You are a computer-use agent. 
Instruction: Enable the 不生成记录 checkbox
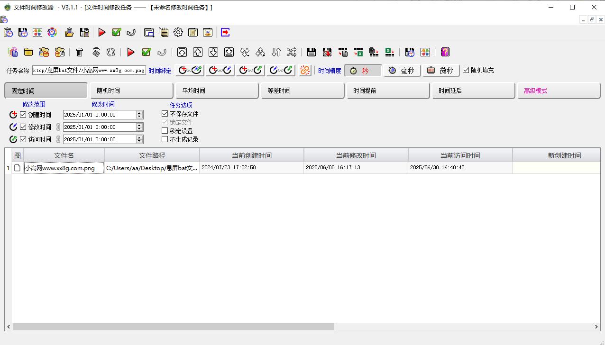165,139
